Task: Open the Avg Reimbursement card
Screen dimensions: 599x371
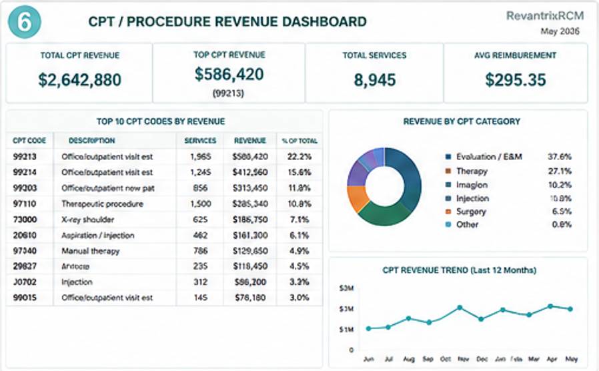Action: 516,73
